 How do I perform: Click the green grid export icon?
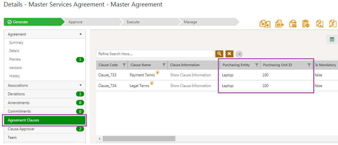pyautogui.click(x=332, y=40)
